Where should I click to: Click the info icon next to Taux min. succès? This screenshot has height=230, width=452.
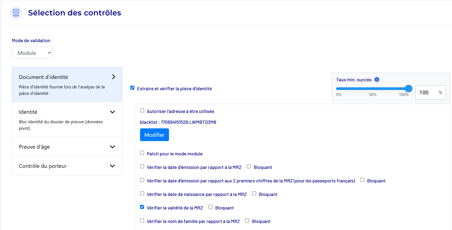click(x=377, y=79)
